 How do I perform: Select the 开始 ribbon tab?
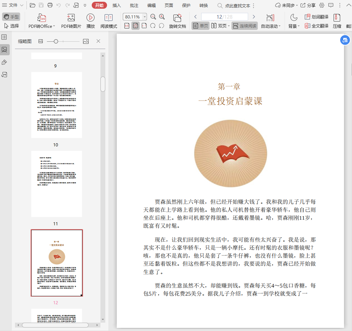[x=99, y=5]
